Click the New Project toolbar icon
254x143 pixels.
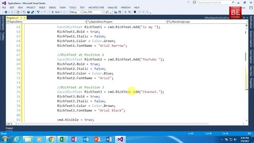[18, 12]
